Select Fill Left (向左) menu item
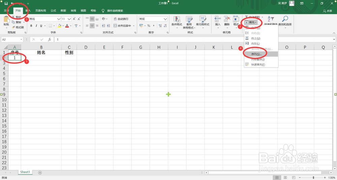Image resolution: width=337 pixels, height=180 pixels. click(261, 44)
